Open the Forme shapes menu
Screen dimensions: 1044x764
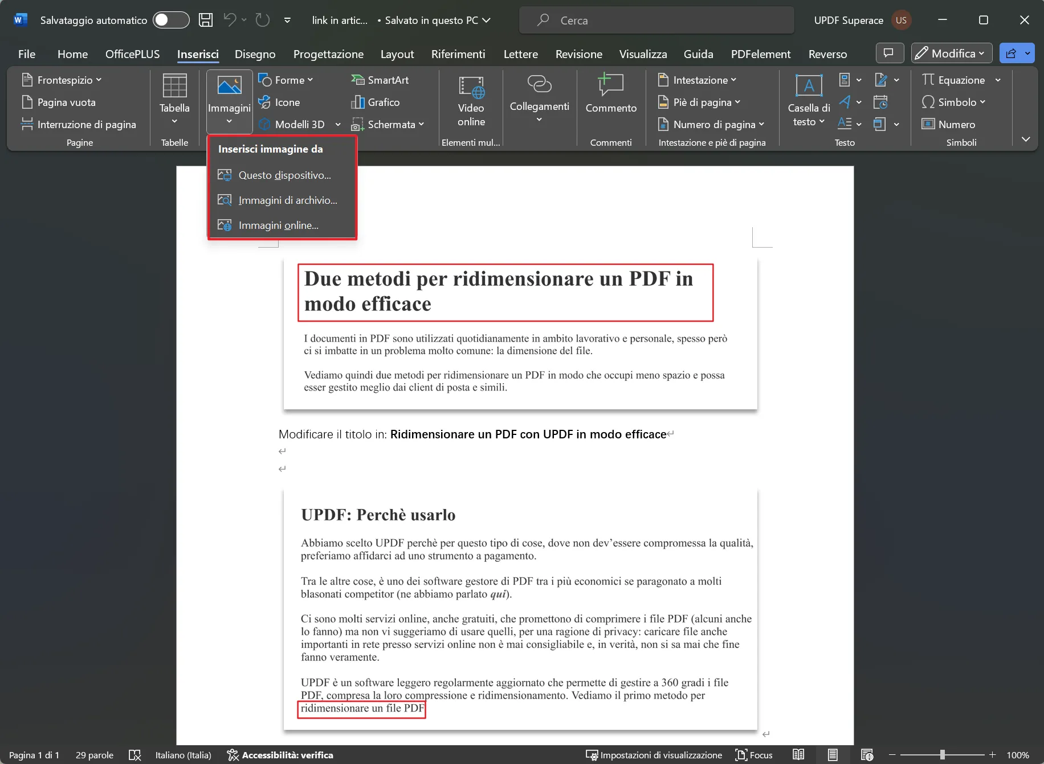(x=286, y=80)
